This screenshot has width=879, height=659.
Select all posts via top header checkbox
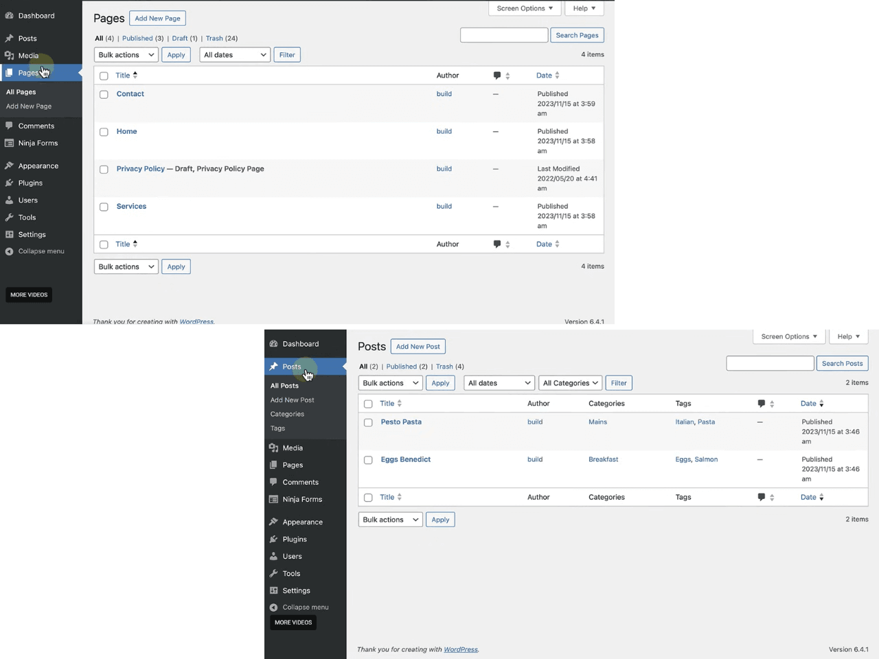368,404
